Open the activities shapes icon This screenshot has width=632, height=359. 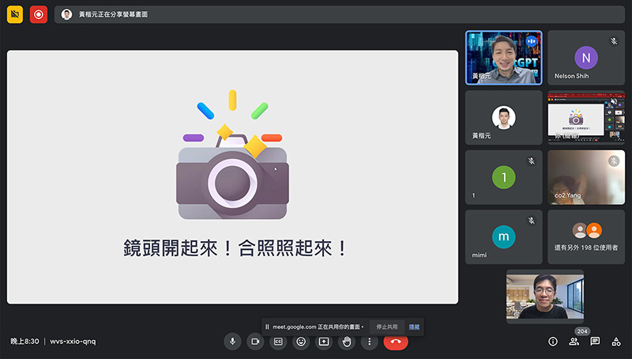click(x=616, y=342)
